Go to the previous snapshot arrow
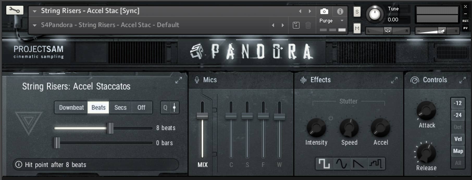472x180 pixels. click(273, 25)
